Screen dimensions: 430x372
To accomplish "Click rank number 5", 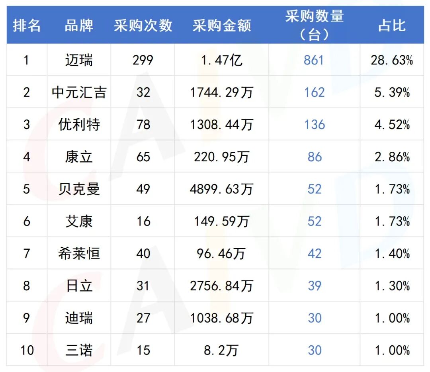I will pos(27,189).
